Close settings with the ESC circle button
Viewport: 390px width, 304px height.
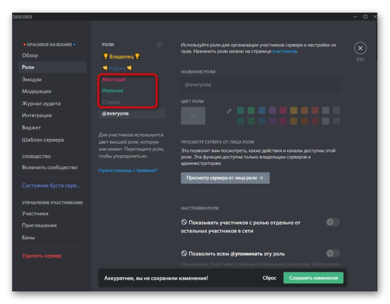(360, 48)
